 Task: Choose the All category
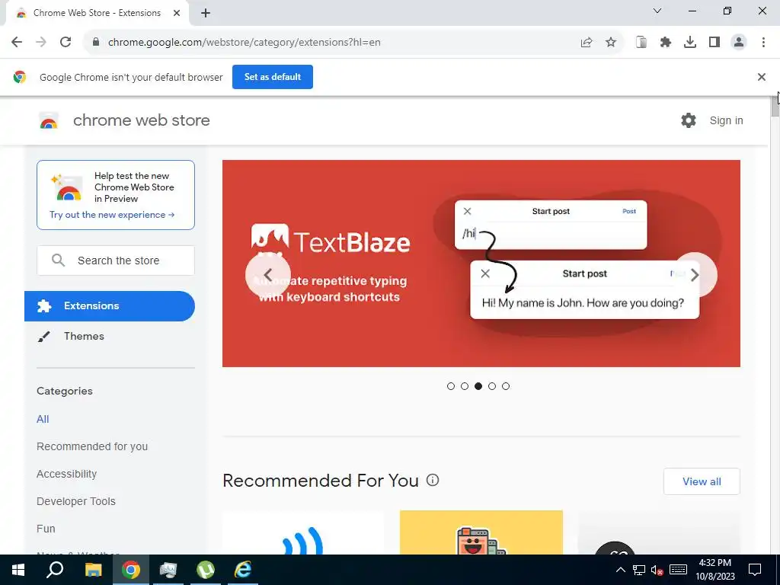(x=43, y=420)
